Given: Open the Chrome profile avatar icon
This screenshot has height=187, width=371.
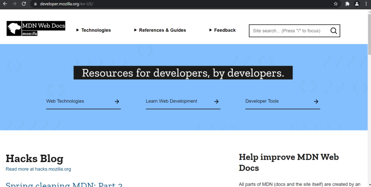Looking at the screenshot, I should (357, 4).
